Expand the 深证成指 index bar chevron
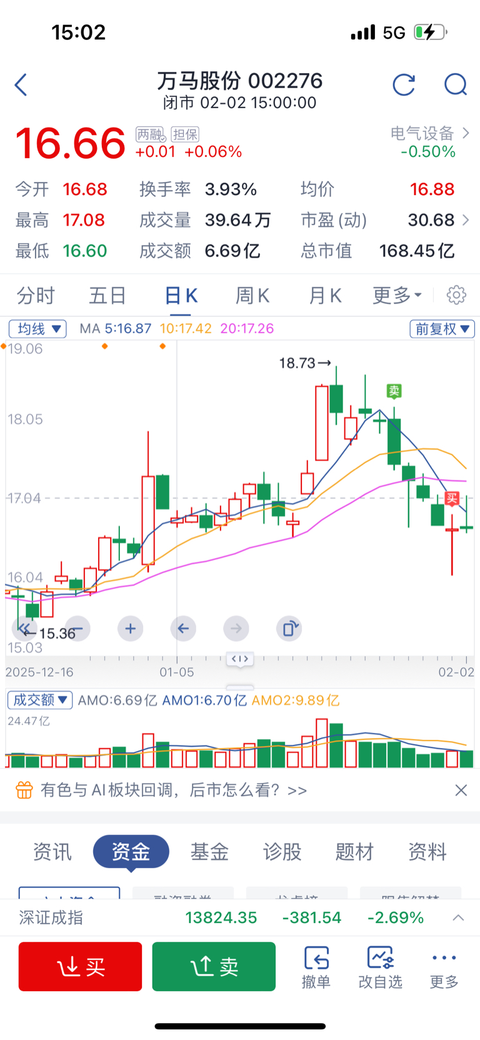 [x=458, y=917]
